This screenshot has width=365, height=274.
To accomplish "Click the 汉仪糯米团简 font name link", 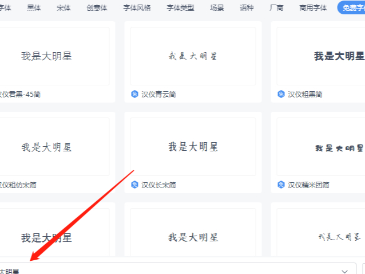I will (308, 185).
